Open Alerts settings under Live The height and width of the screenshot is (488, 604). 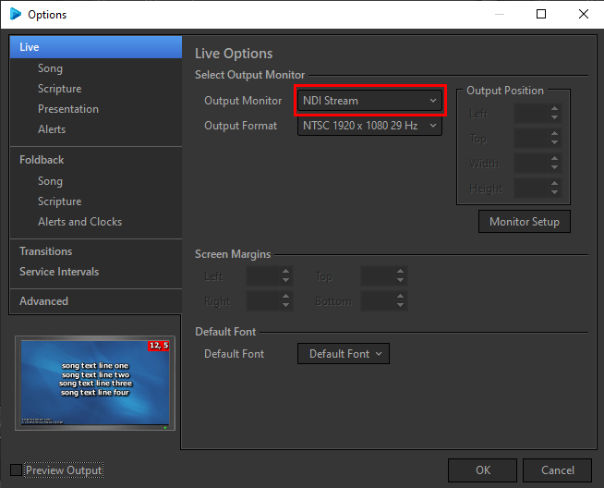click(52, 129)
